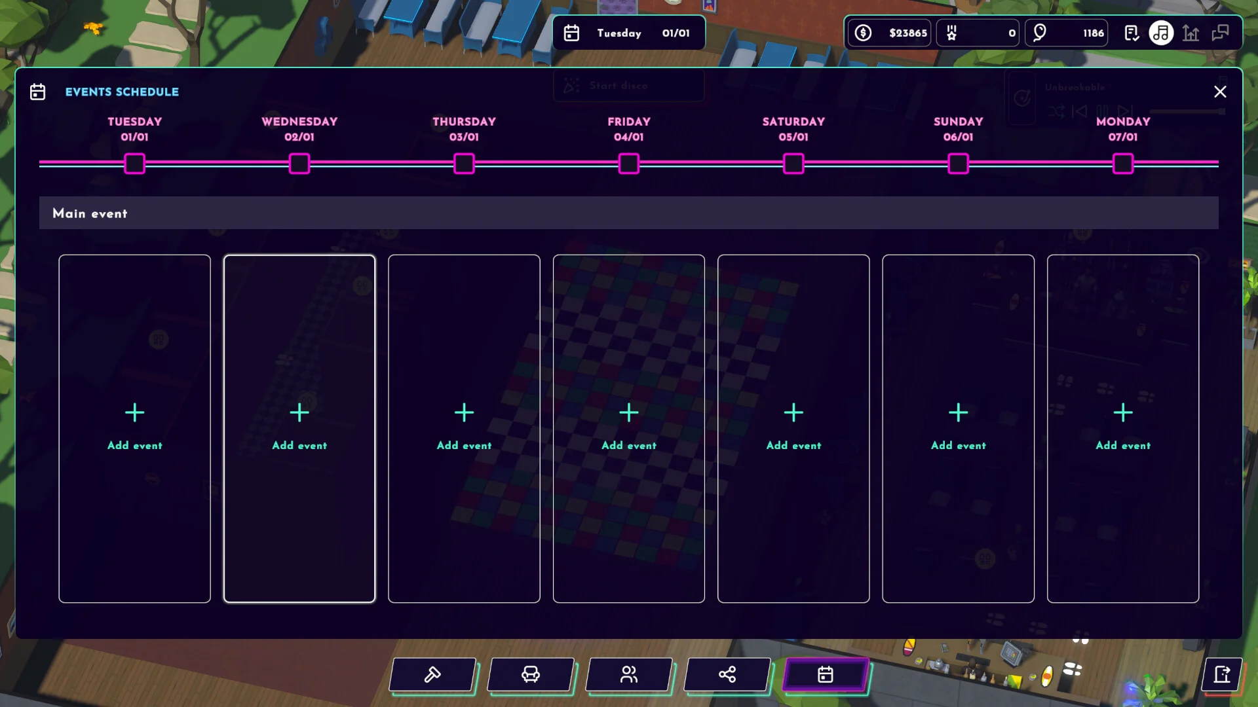Switch to the Events Schedule calendar tab

click(826, 674)
